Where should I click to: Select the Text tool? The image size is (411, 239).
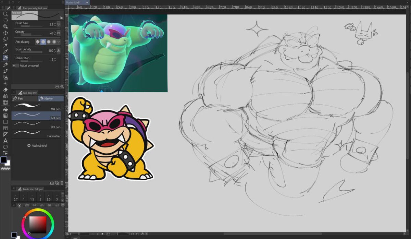[5, 141]
